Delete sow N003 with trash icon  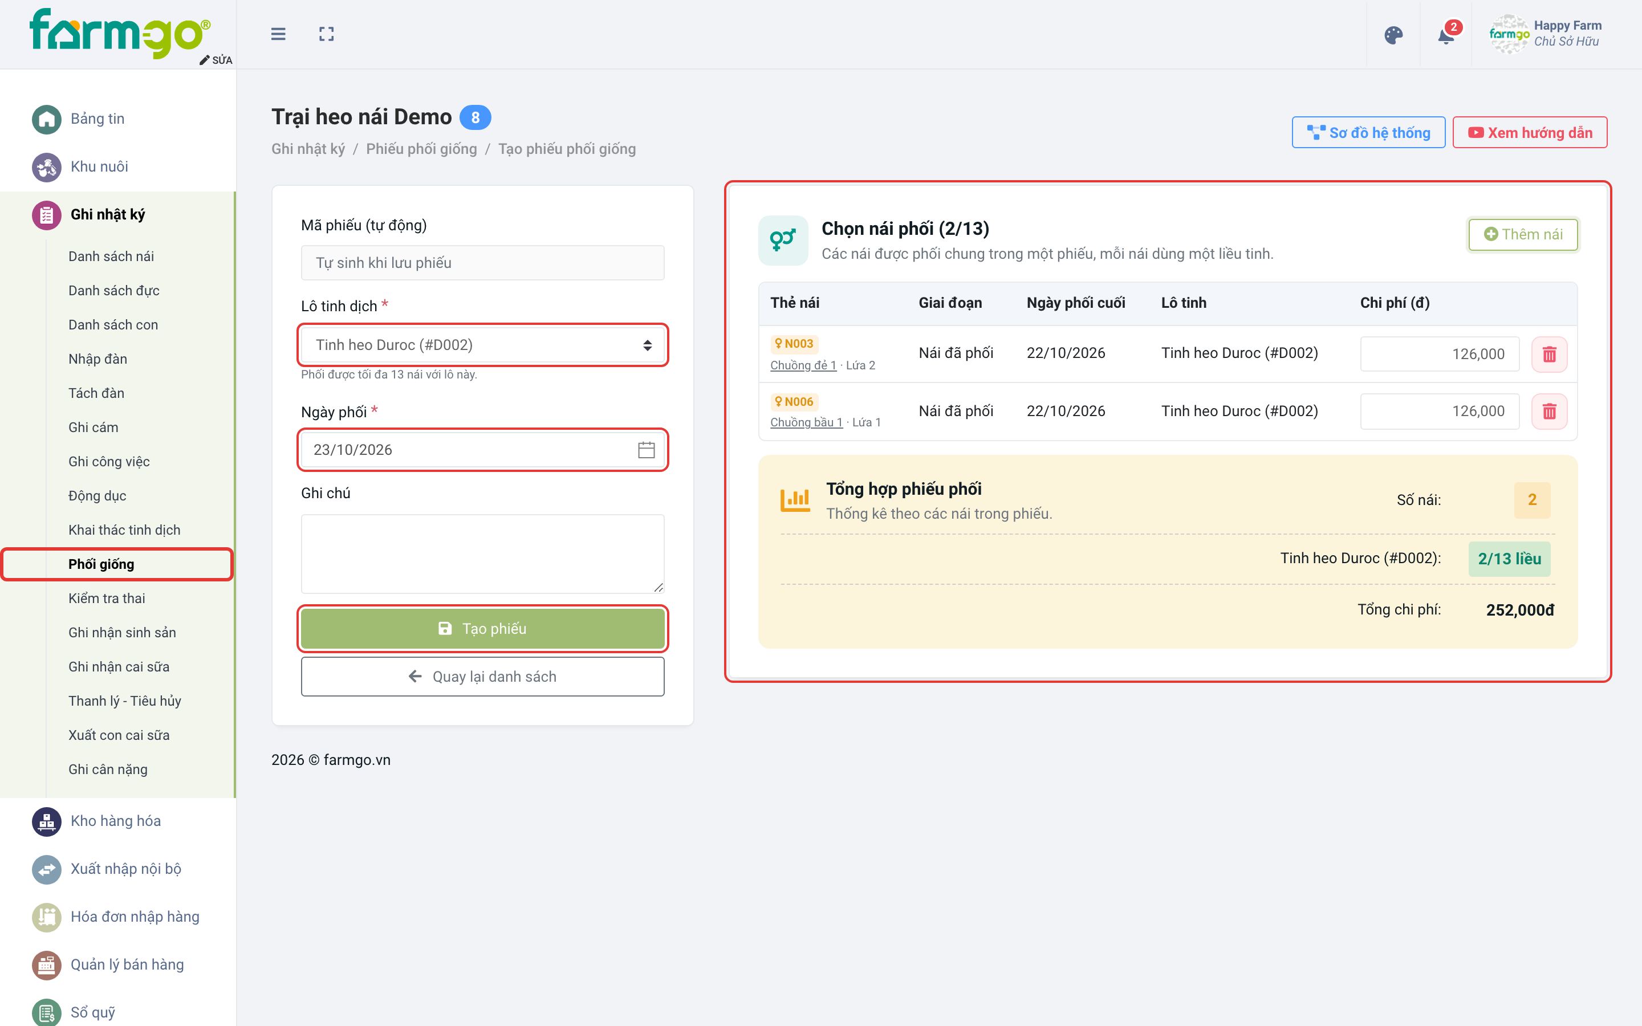1549,354
